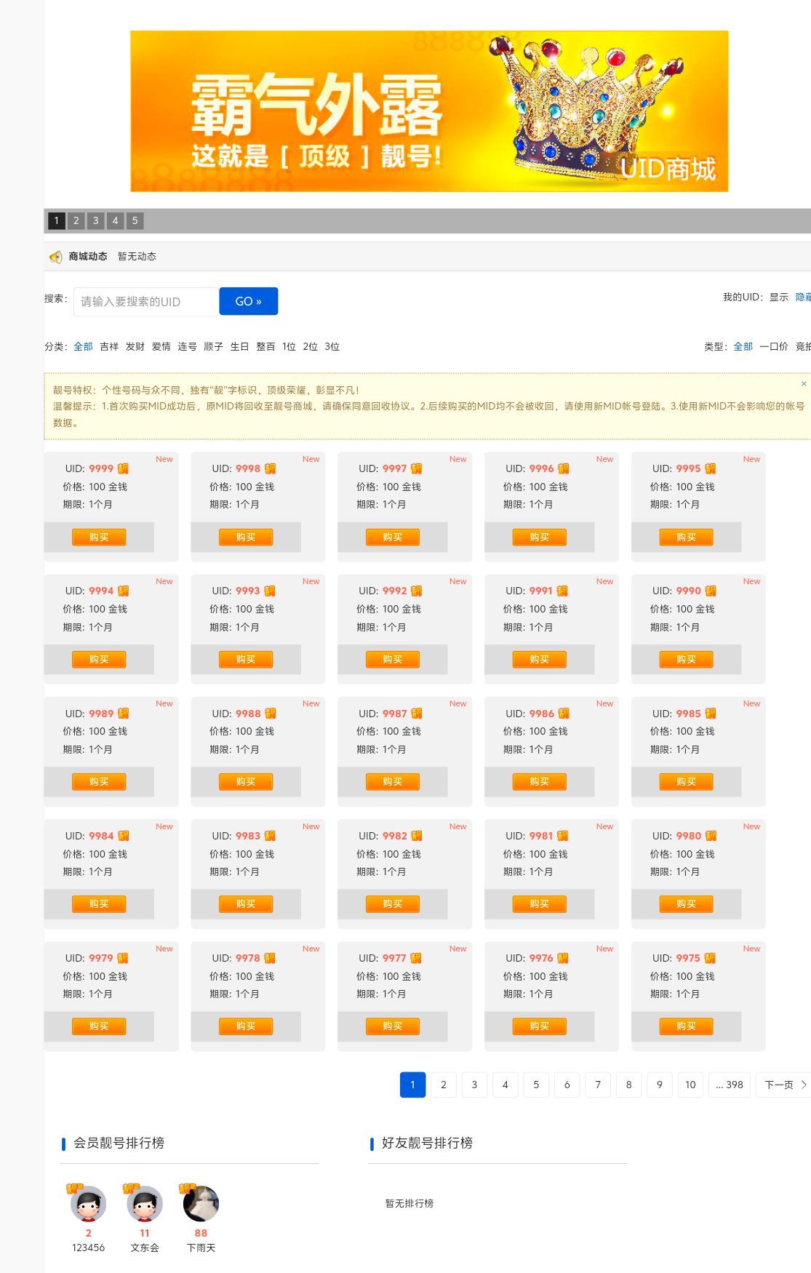Screen dimensions: 811x1273
Task: Click the 靓 badge icon next to UID 9988
Action: click(x=271, y=714)
